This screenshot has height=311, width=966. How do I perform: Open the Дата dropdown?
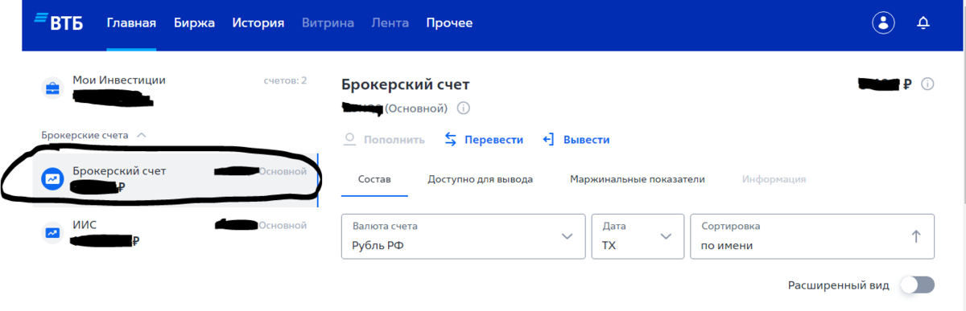pyautogui.click(x=638, y=236)
